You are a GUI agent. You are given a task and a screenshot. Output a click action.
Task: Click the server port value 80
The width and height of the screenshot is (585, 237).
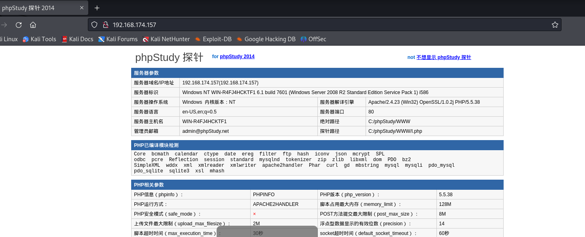(x=371, y=112)
